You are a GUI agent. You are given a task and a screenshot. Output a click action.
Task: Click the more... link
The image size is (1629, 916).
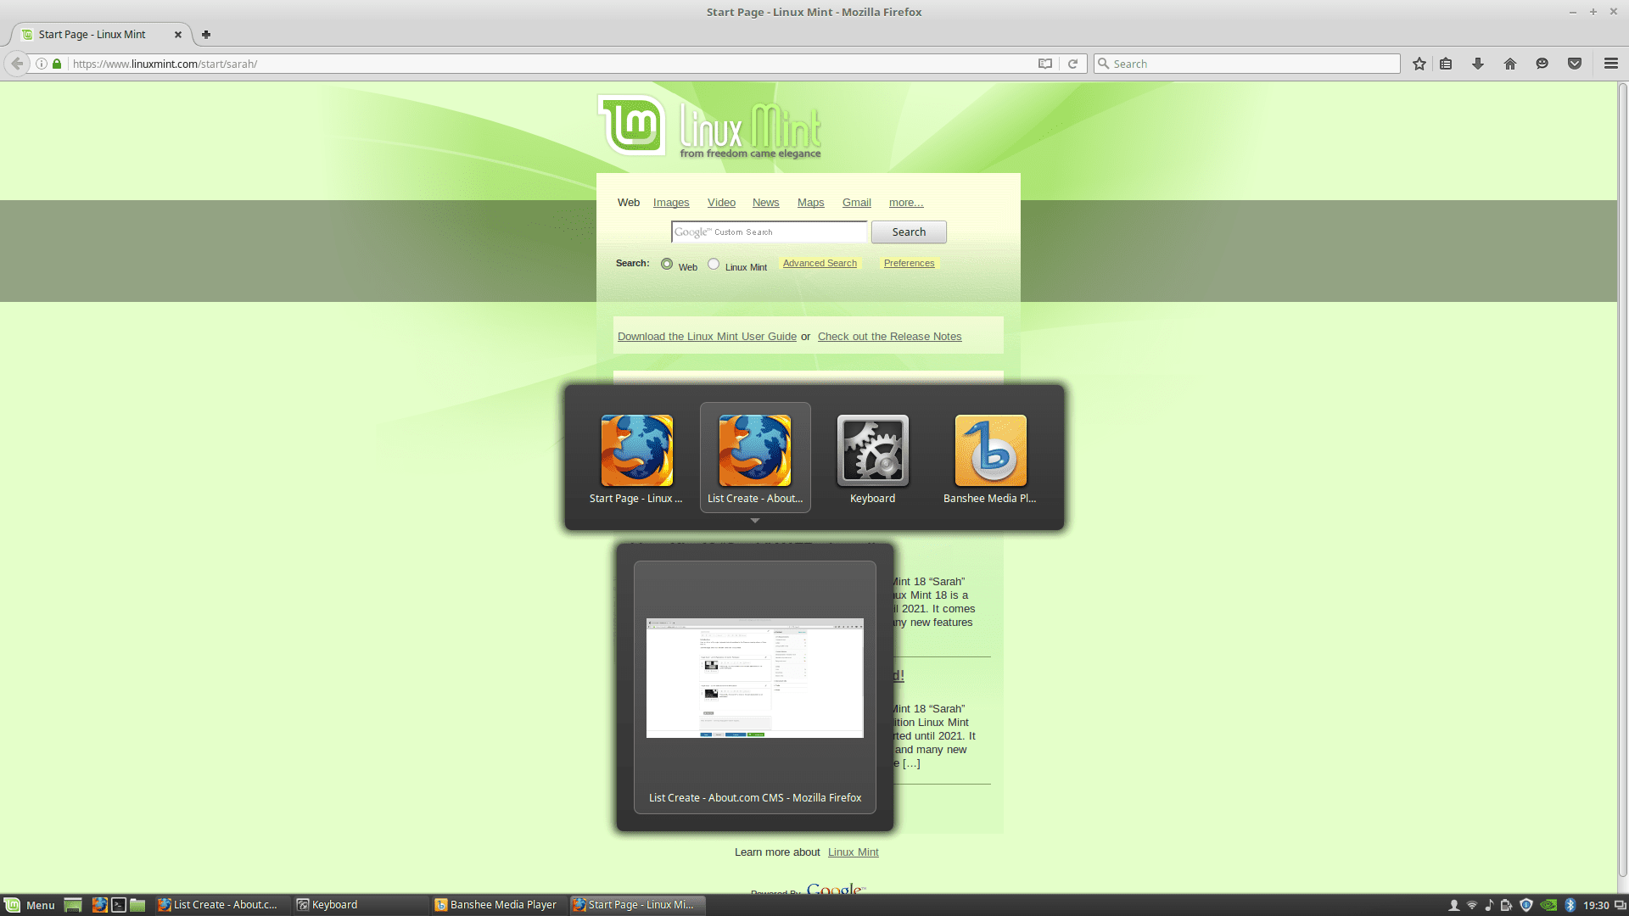point(906,203)
